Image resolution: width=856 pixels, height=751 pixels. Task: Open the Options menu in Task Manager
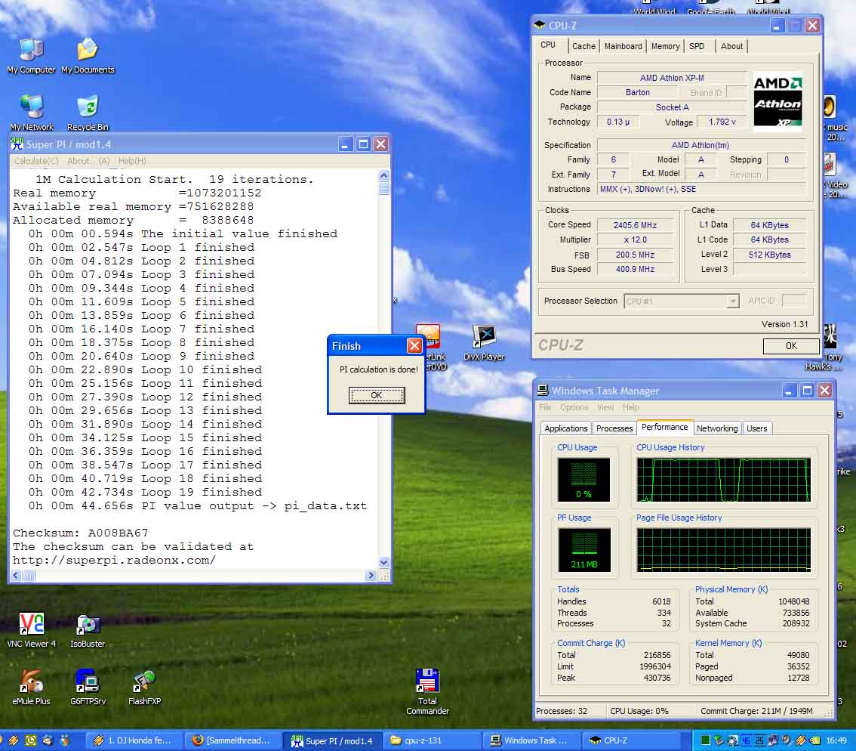tap(574, 407)
